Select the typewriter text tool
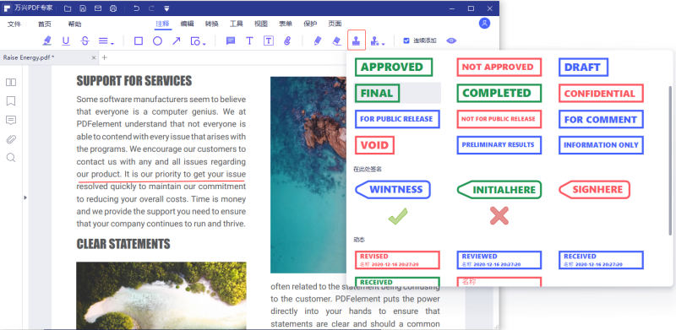The width and height of the screenshot is (676, 330). 249,41
